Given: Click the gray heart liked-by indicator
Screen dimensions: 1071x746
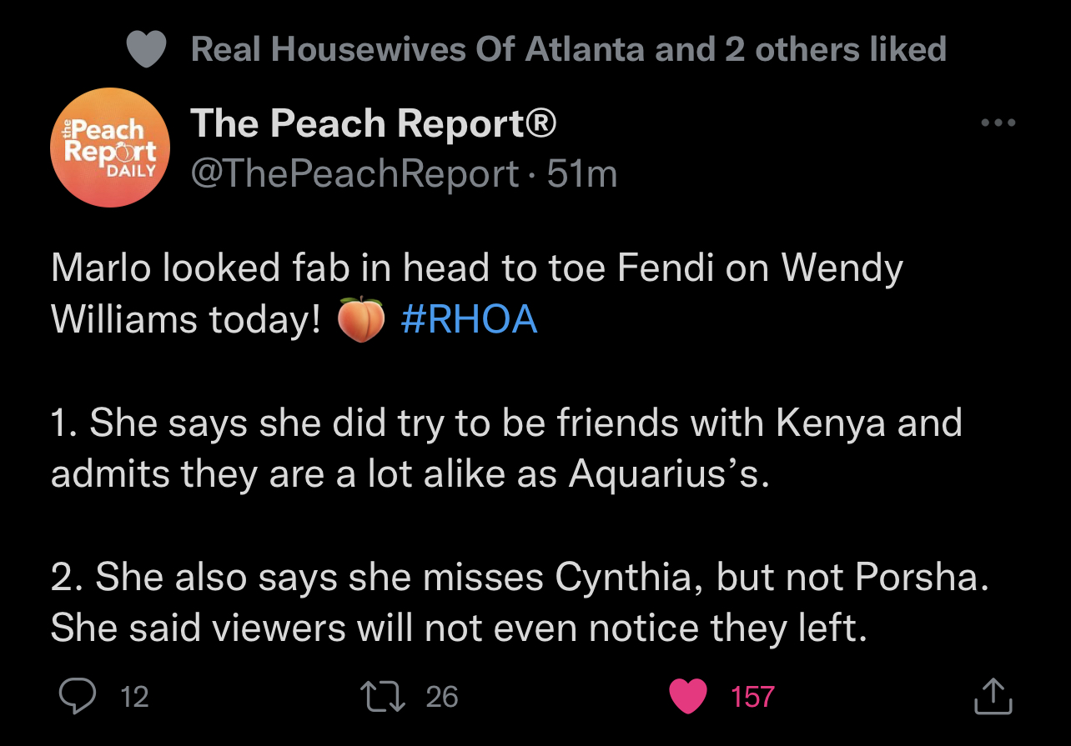Looking at the screenshot, I should pos(147,50).
